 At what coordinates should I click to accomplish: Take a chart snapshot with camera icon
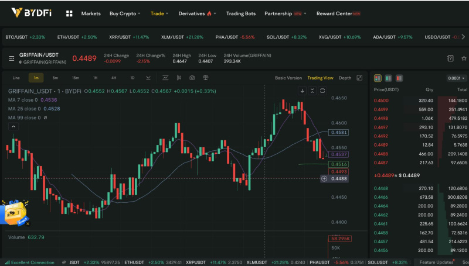tap(192, 77)
